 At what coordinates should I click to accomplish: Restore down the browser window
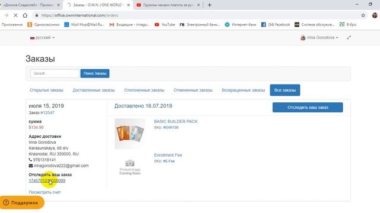(370, 4)
